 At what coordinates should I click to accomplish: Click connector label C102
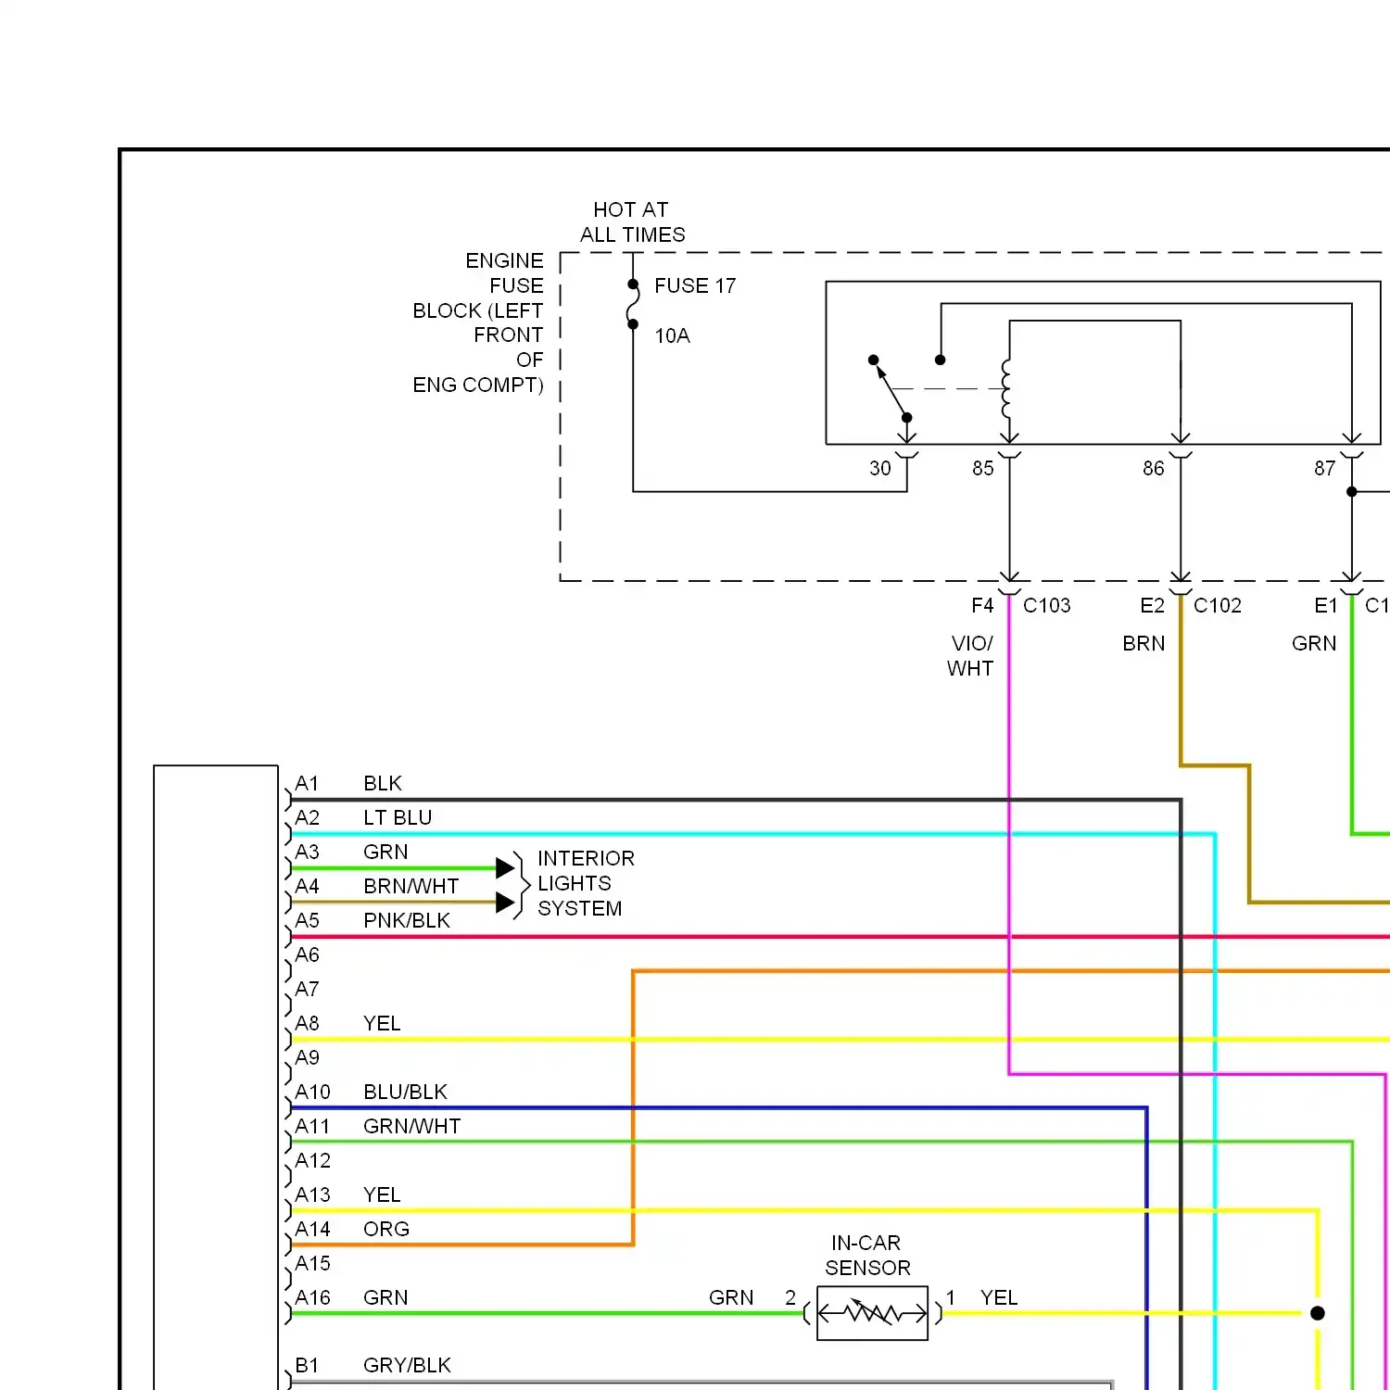pos(1218,605)
